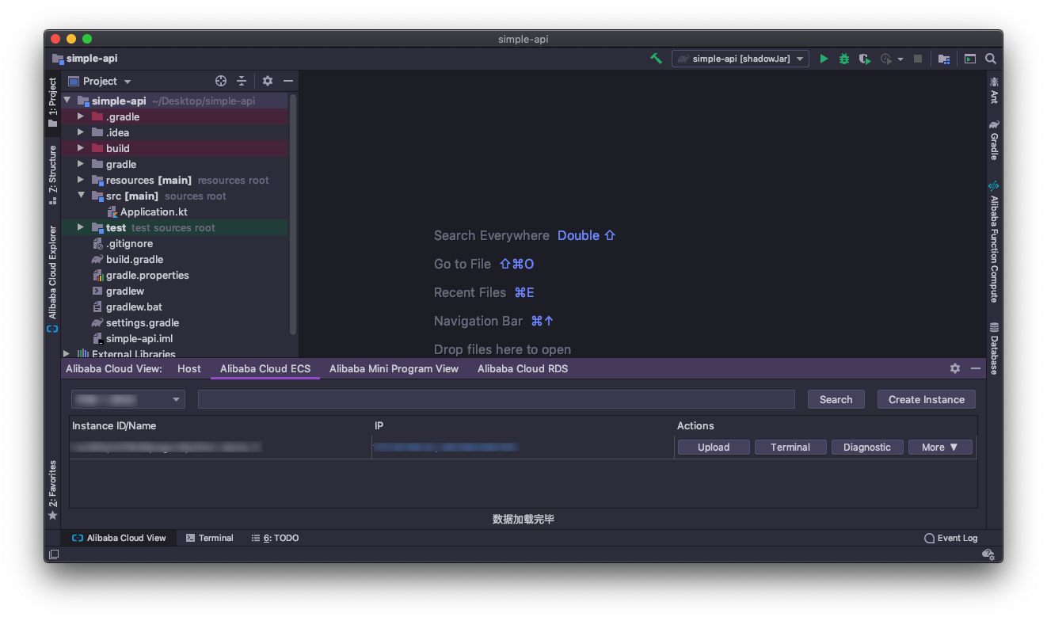Click the Run with Coverage shield icon
1047x621 pixels.
865,59
